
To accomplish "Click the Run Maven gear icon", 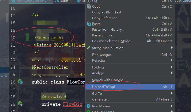I will (x=89, y=106).
